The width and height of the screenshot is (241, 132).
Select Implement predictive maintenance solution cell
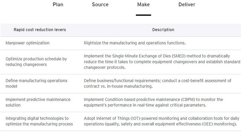click(38, 102)
